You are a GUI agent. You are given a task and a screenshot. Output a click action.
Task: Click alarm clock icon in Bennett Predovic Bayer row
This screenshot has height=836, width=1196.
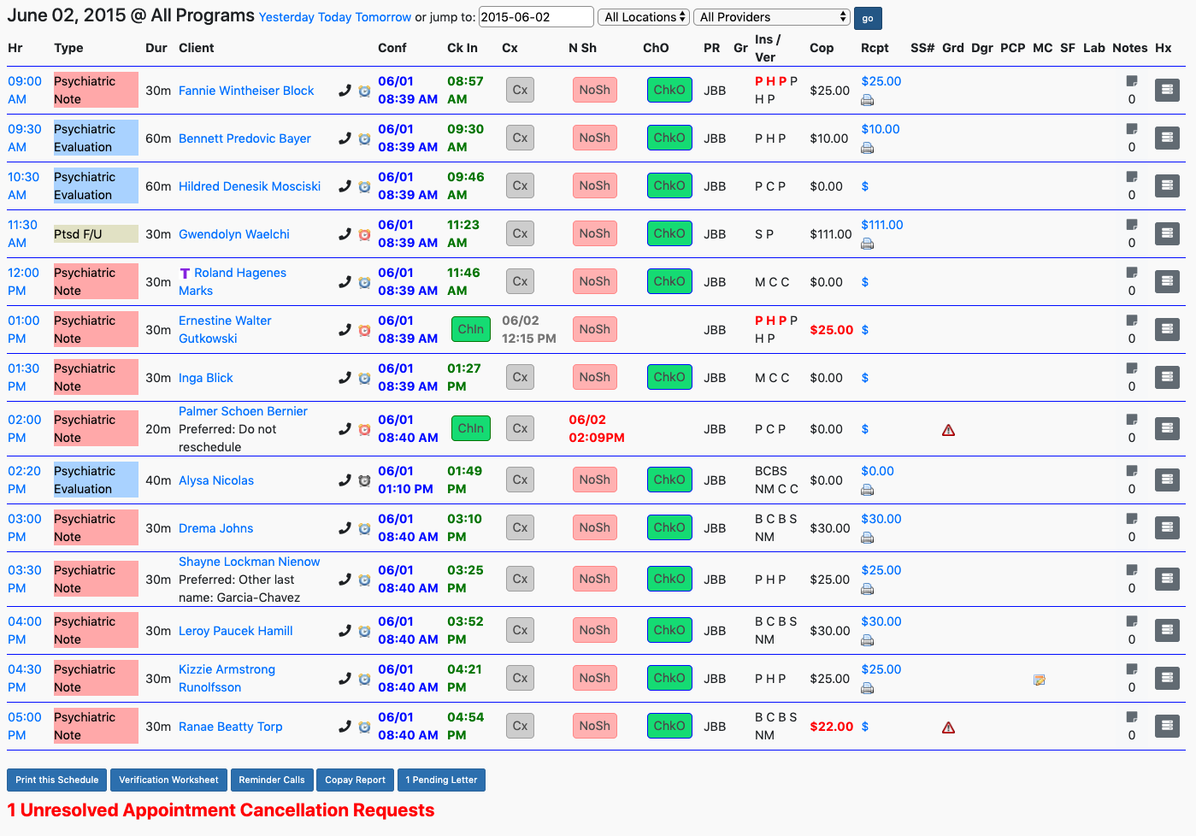click(x=364, y=138)
